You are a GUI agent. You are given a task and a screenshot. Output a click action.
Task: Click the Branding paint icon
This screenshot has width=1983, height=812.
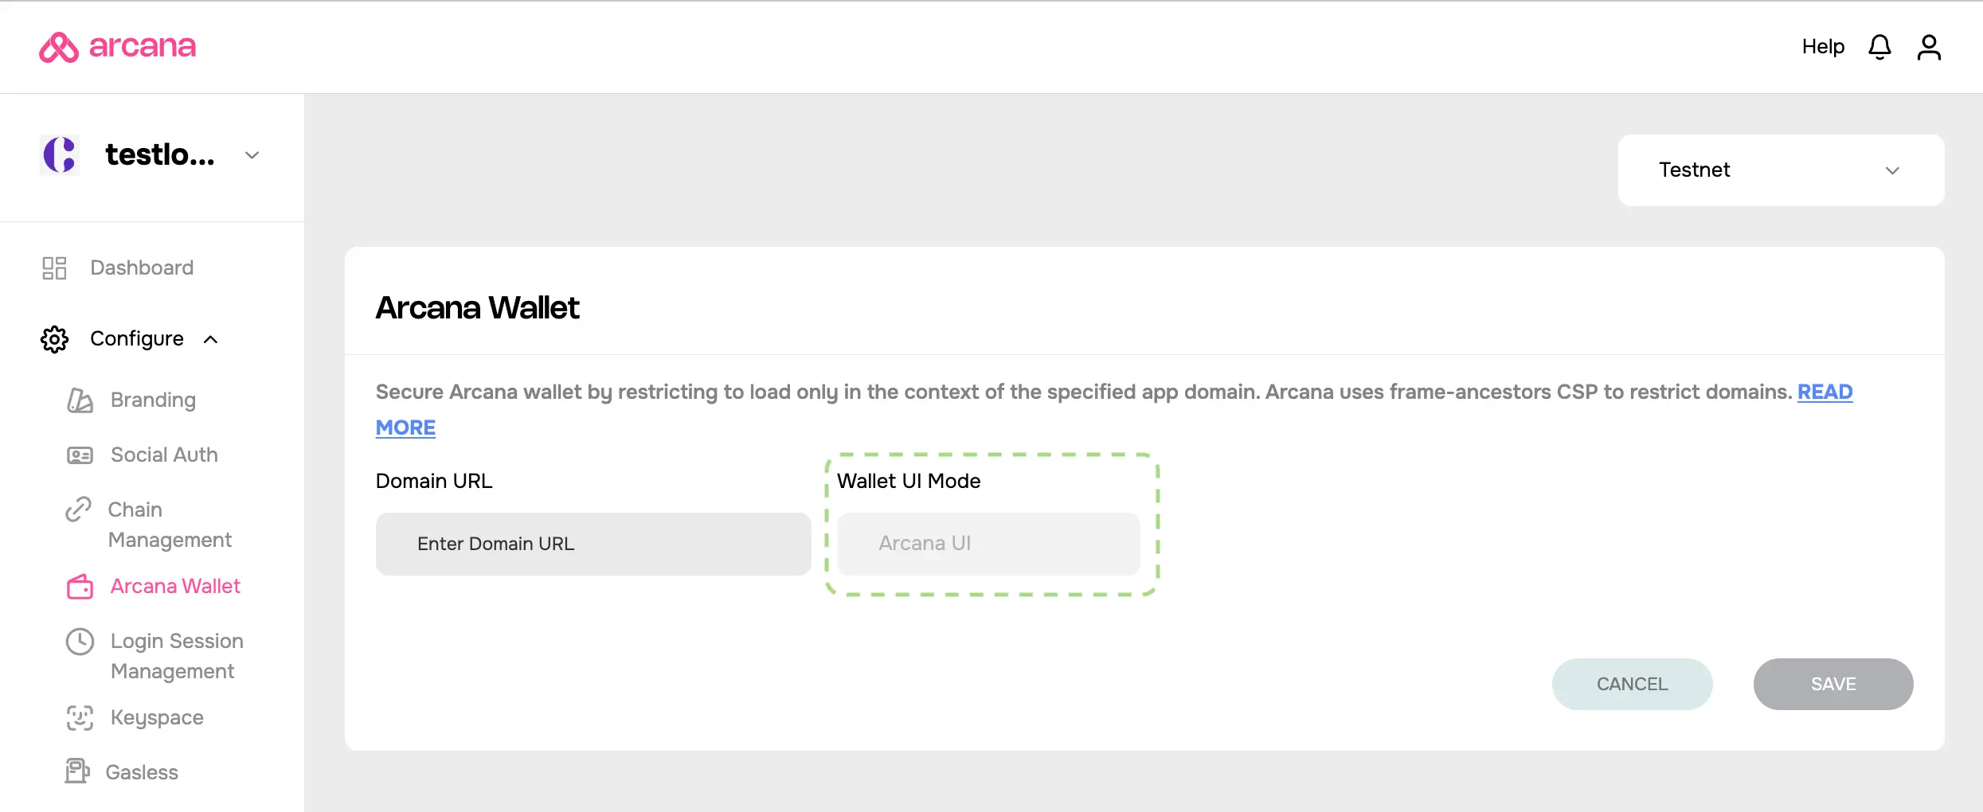80,400
